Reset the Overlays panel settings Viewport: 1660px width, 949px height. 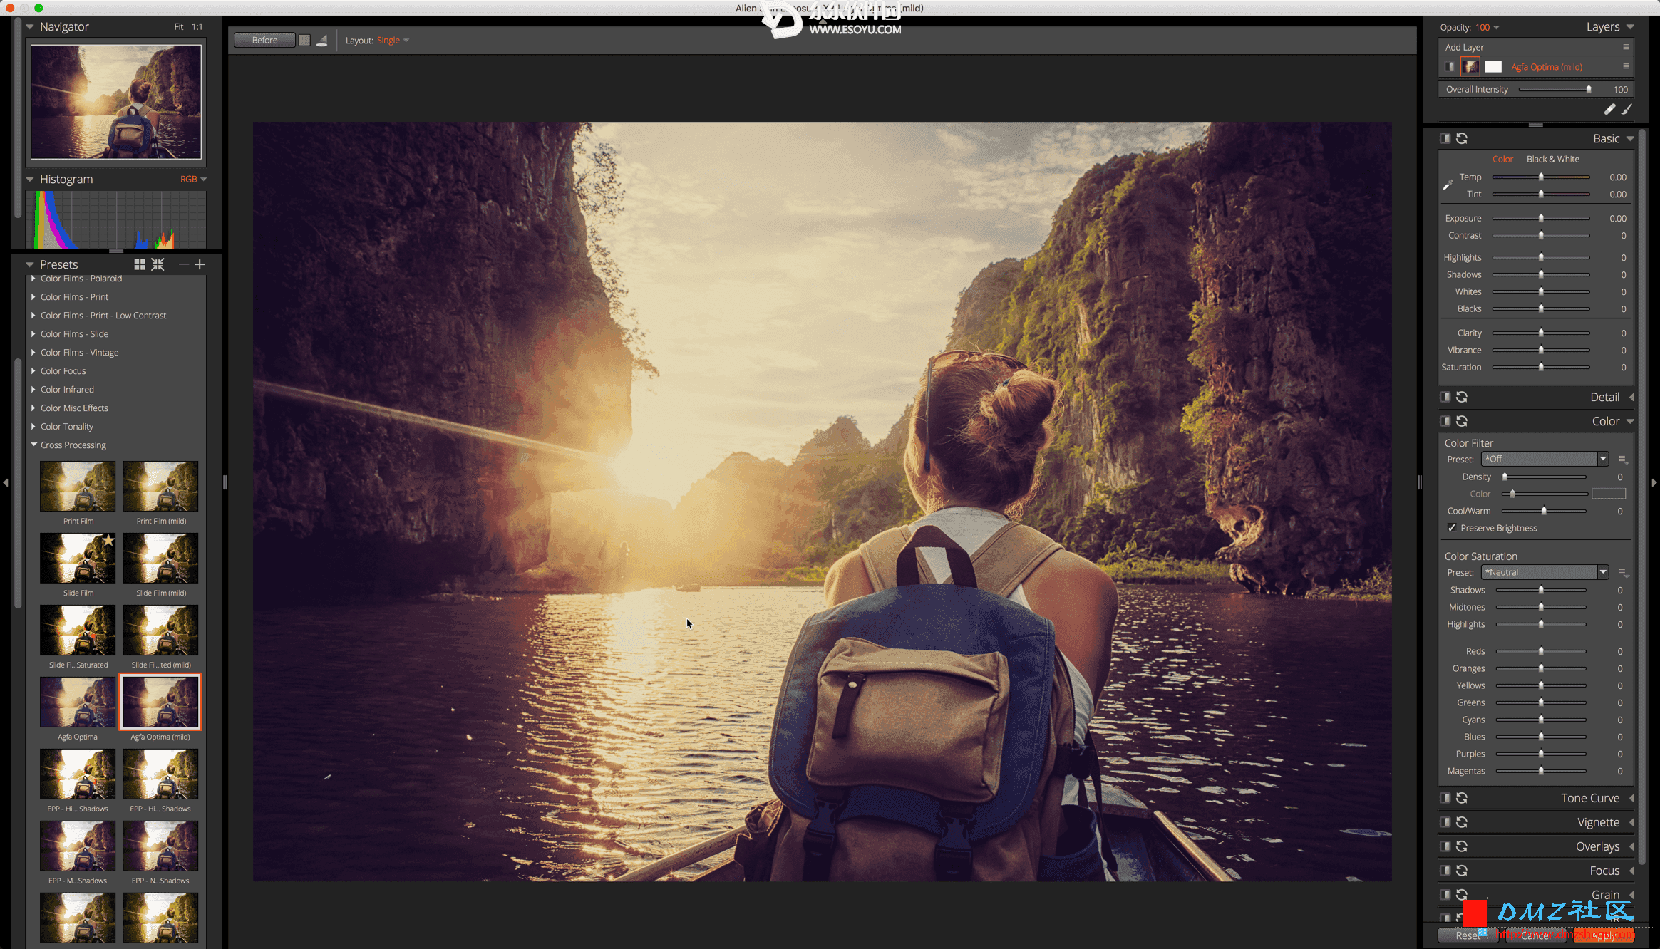pos(1462,846)
